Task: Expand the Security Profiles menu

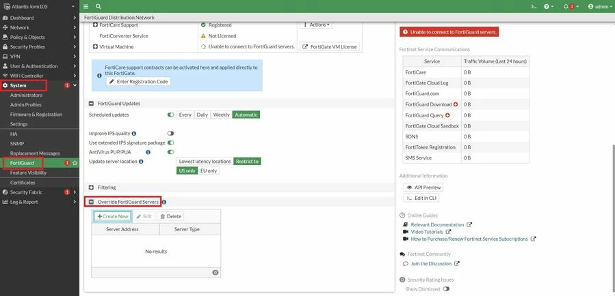Action: (x=39, y=47)
